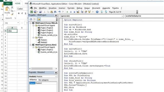Click the Toolbox icon in toolbar
164x92 pixels.
click(x=93, y=12)
